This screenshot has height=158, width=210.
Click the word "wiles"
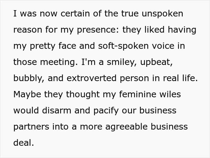tap(170, 94)
